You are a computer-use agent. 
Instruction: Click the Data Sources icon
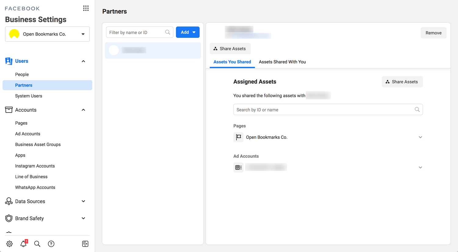9,201
